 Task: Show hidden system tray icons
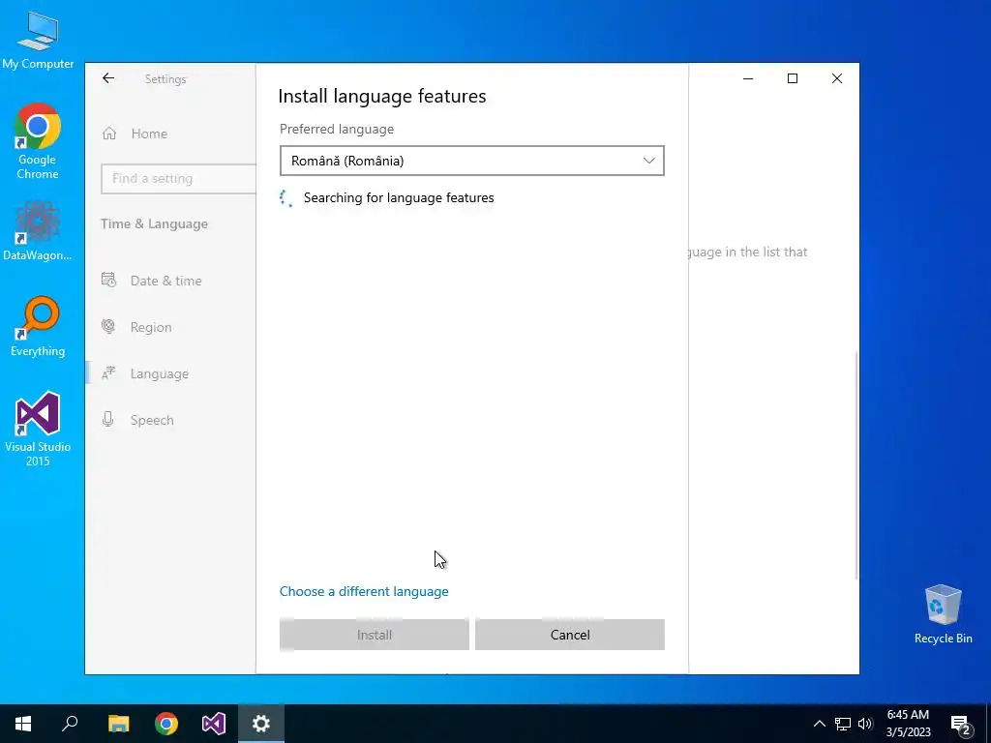point(819,724)
